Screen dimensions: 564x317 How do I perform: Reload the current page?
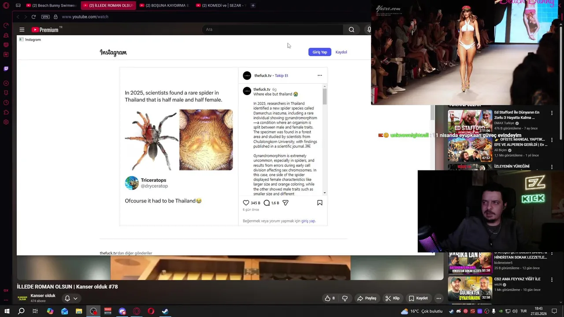[x=33, y=17]
